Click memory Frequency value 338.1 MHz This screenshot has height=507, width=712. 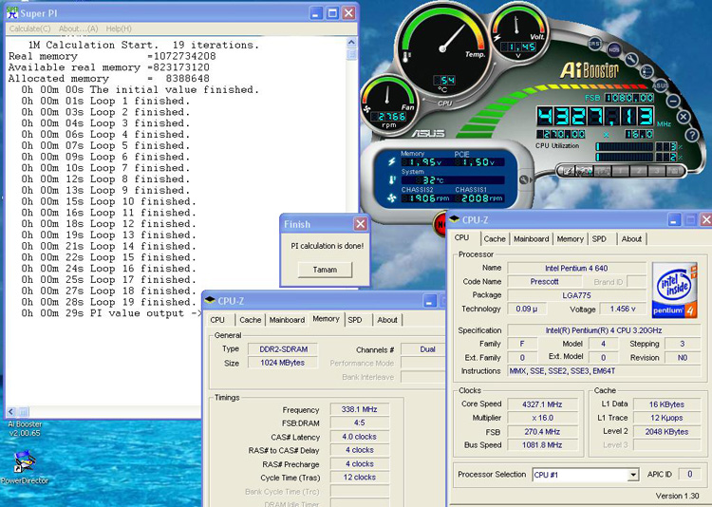359,409
